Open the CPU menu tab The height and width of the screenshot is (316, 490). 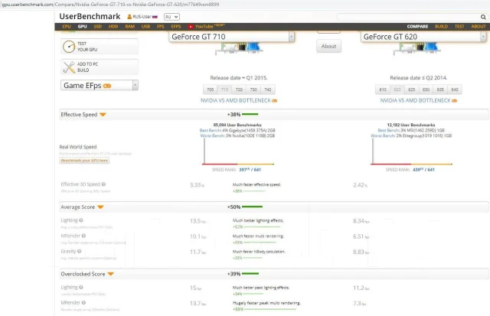(67, 27)
